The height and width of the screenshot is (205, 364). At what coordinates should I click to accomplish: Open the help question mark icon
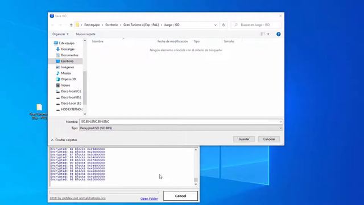(278, 34)
